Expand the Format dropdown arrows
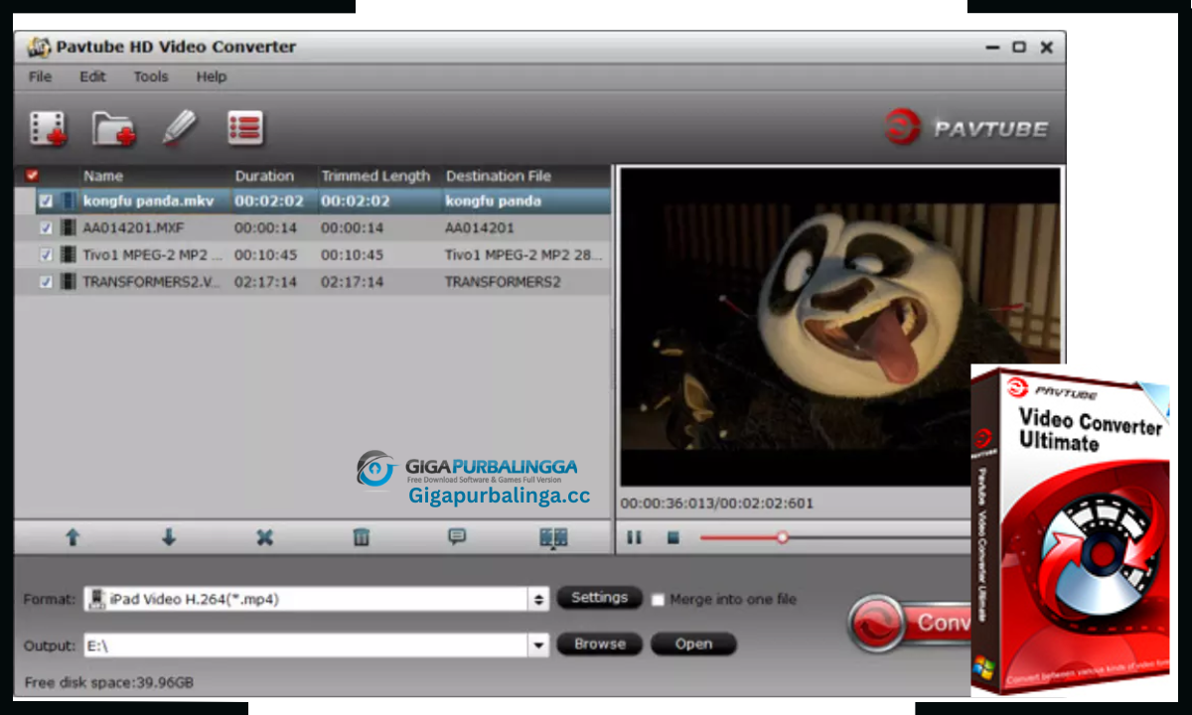 point(539,599)
